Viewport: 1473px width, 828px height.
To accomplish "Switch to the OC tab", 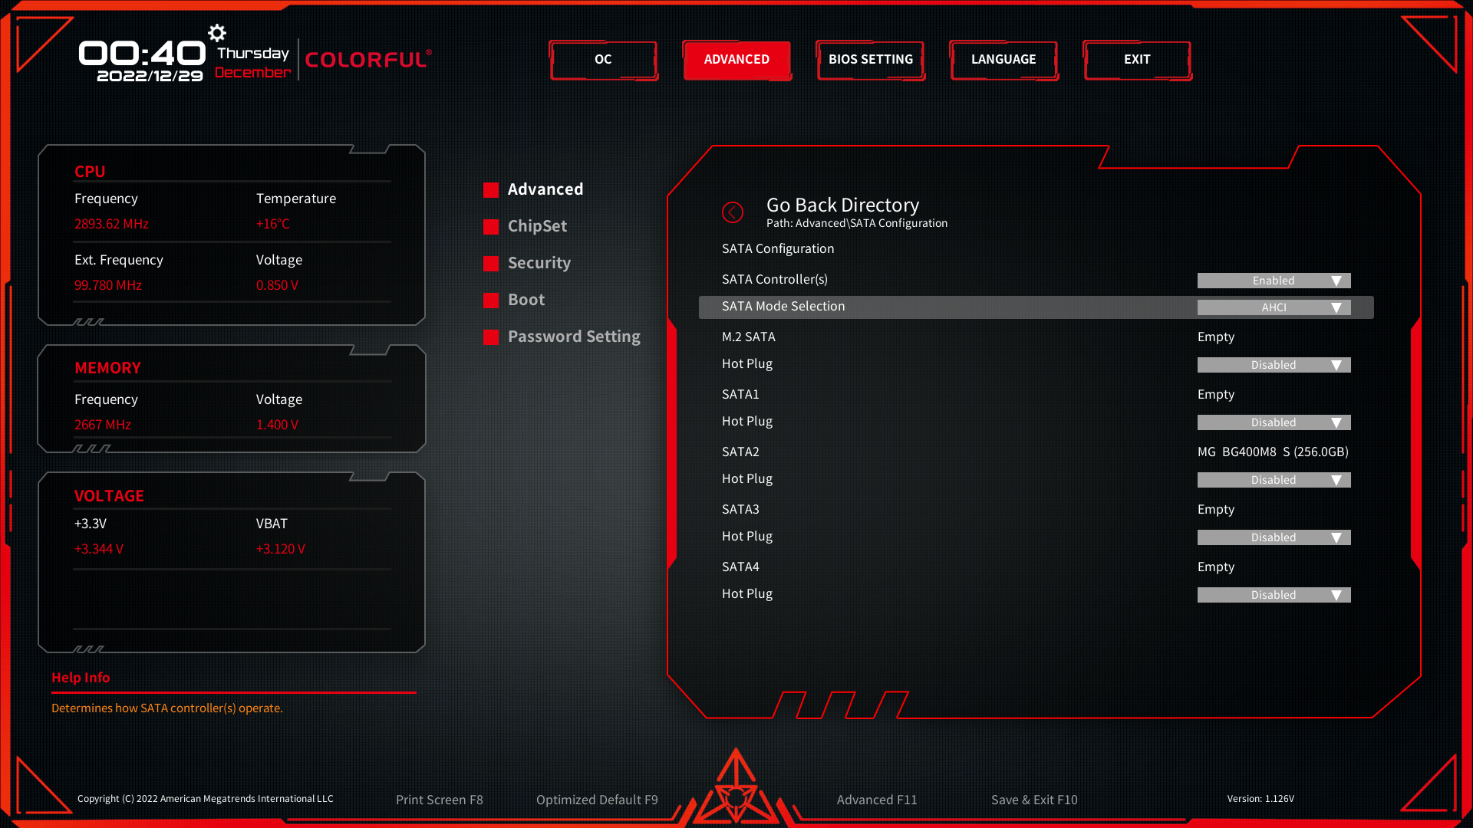I will (603, 60).
